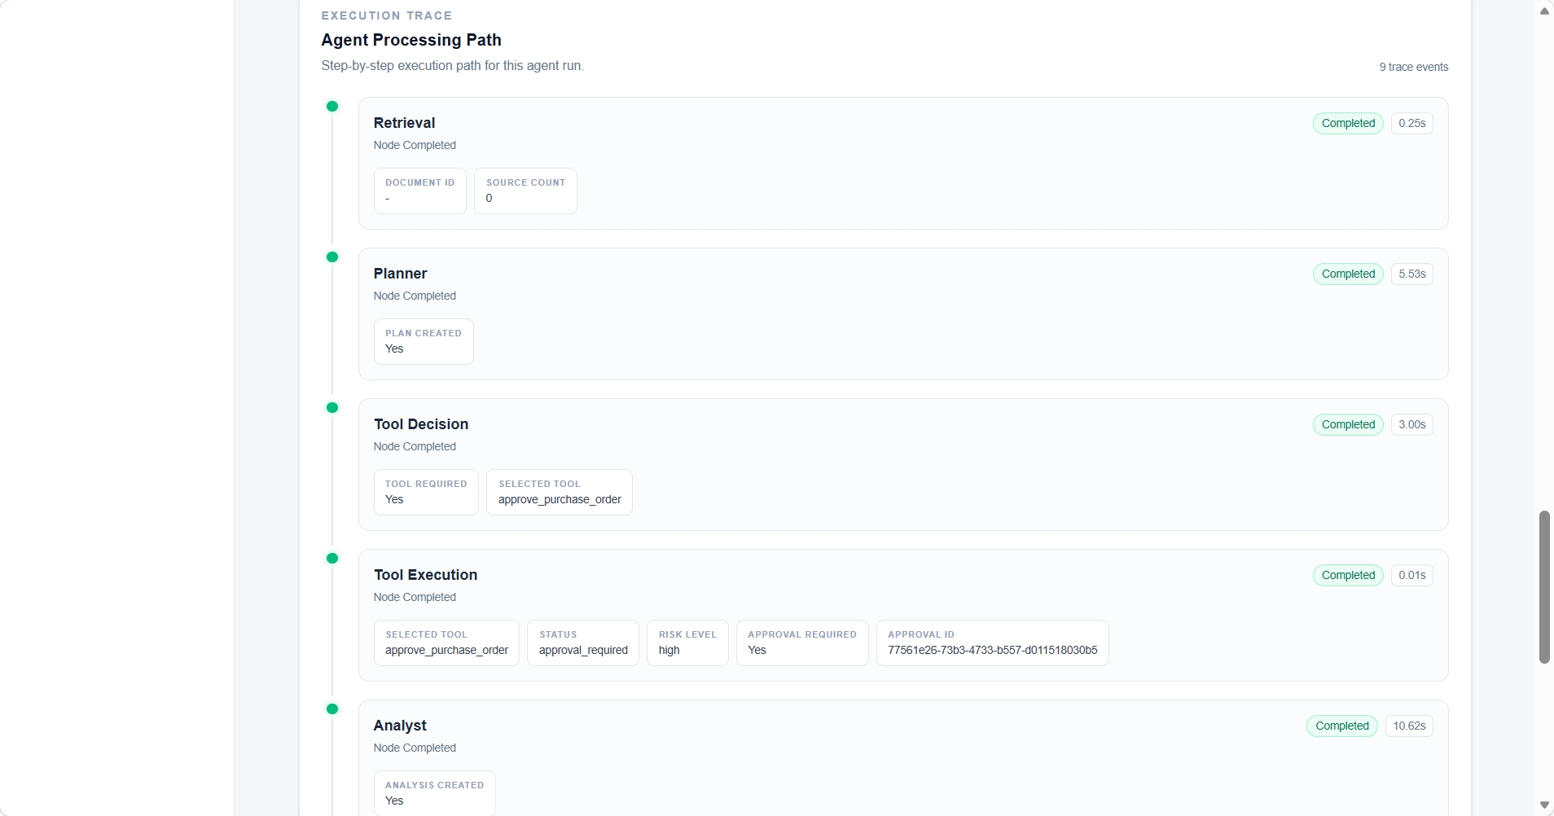The image size is (1554, 816).
Task: Select the Approval ID value chip
Action: click(992, 643)
